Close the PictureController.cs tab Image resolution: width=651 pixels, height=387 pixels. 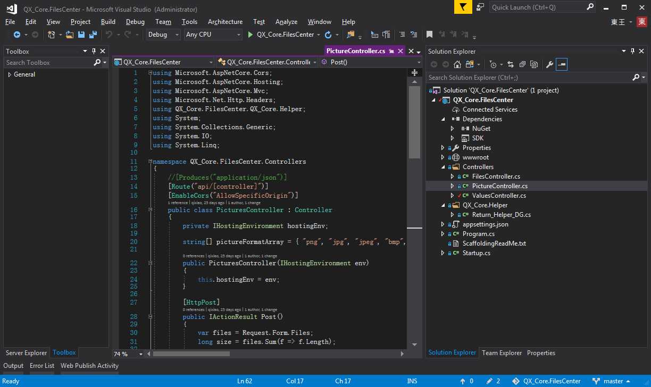tap(400, 51)
